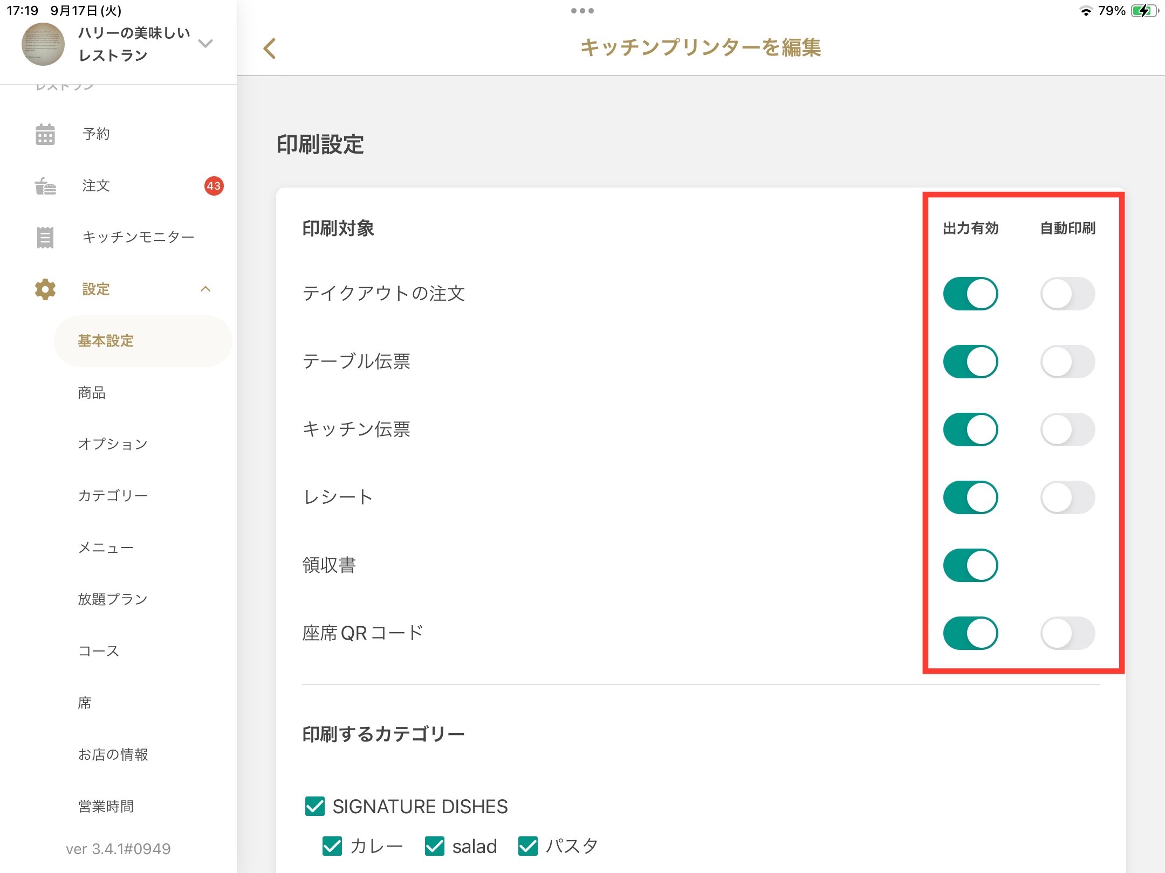Image resolution: width=1165 pixels, height=873 pixels.
Task: Switch on 自動印刷 for 座席QRコード
Action: tap(1067, 633)
